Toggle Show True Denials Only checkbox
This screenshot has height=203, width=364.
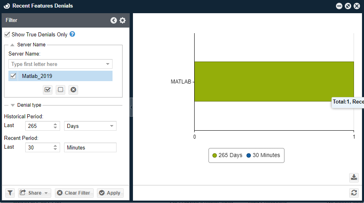coord(7,35)
